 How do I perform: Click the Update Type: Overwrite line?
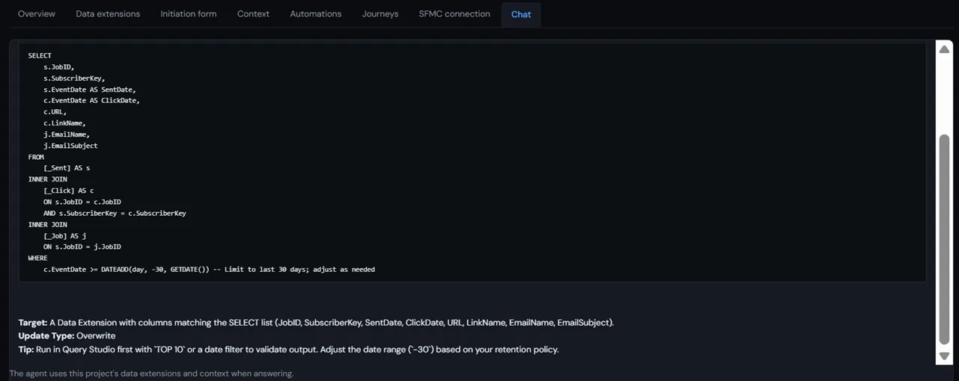tap(67, 336)
